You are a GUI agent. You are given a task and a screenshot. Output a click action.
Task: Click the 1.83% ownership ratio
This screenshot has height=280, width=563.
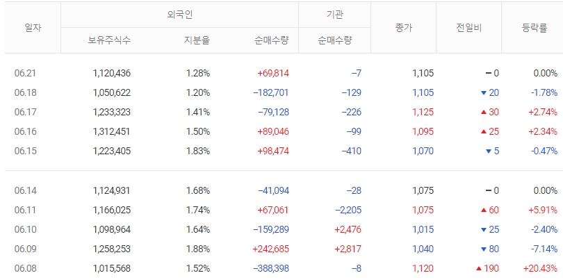(198, 151)
